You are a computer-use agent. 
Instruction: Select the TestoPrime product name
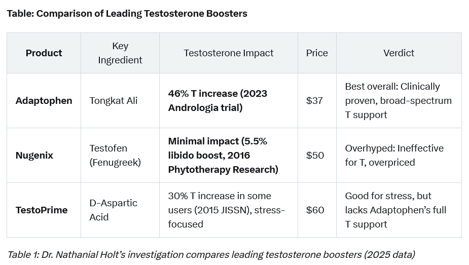[x=41, y=210]
